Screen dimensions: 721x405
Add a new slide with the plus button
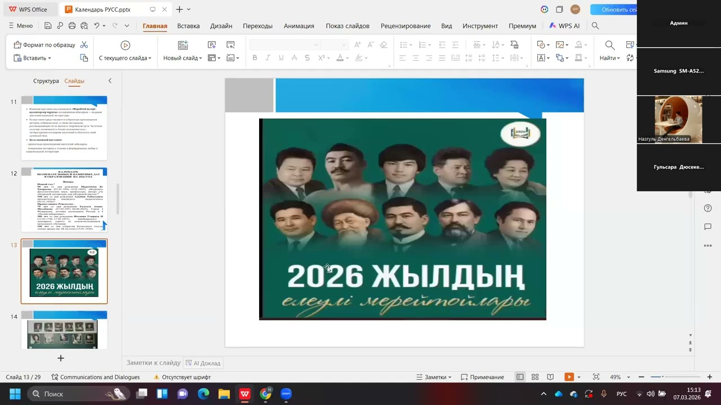point(61,358)
